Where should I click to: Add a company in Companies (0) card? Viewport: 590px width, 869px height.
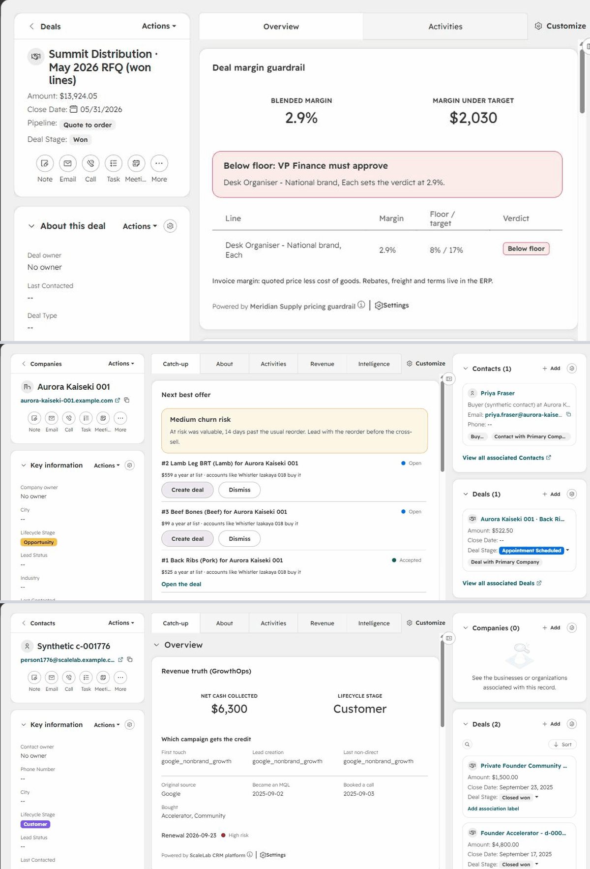[551, 628]
